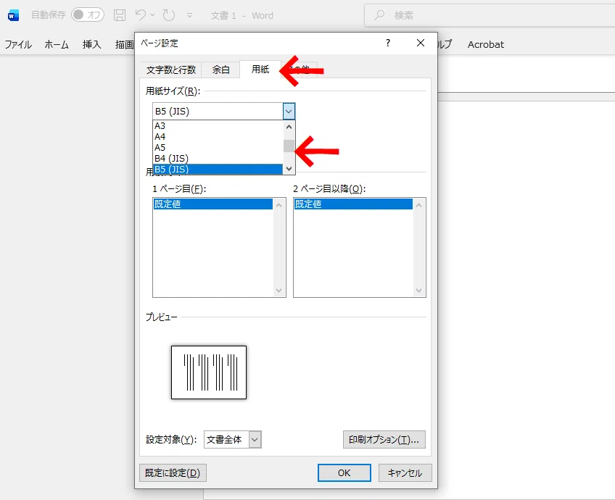Select 既定値 in 2ページ目以降 list

(x=353, y=204)
